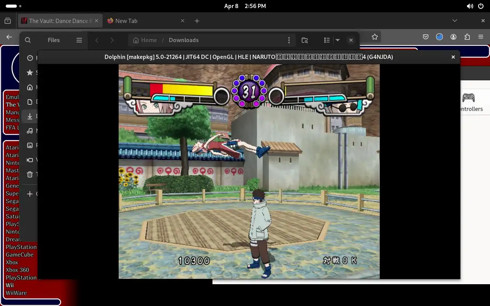This screenshot has height=306, width=490.
Task: Switch to The Vault: Dance Dance browser tab
Action: (x=60, y=21)
